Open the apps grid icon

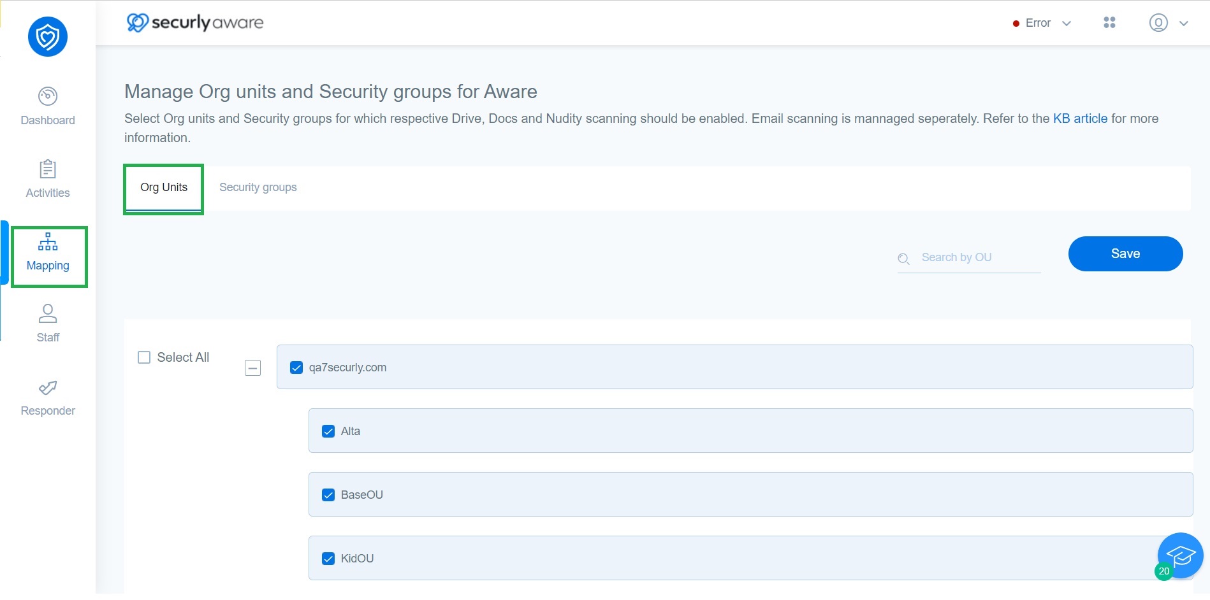[1109, 23]
